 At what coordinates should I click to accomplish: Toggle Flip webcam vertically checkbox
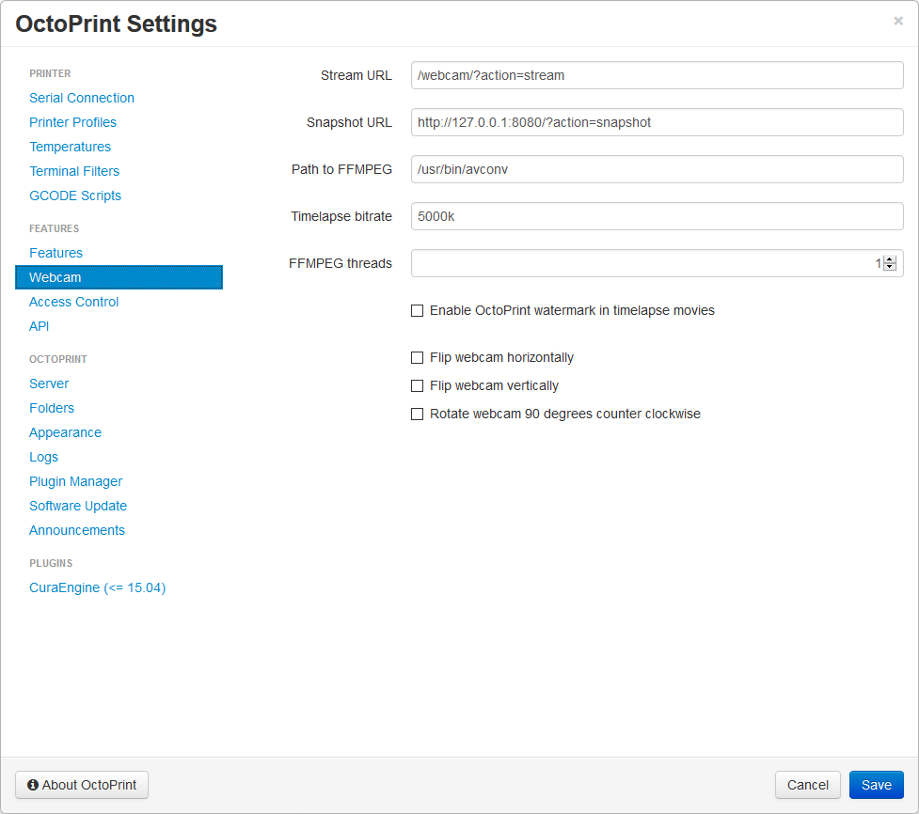pos(418,385)
